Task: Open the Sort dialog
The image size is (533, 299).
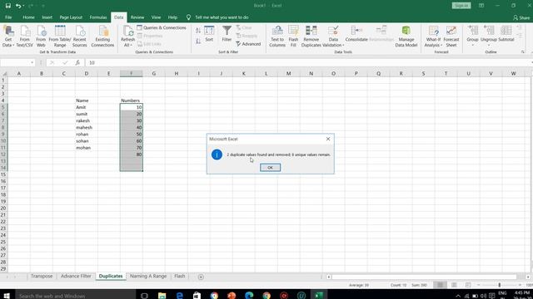Action: (x=209, y=34)
